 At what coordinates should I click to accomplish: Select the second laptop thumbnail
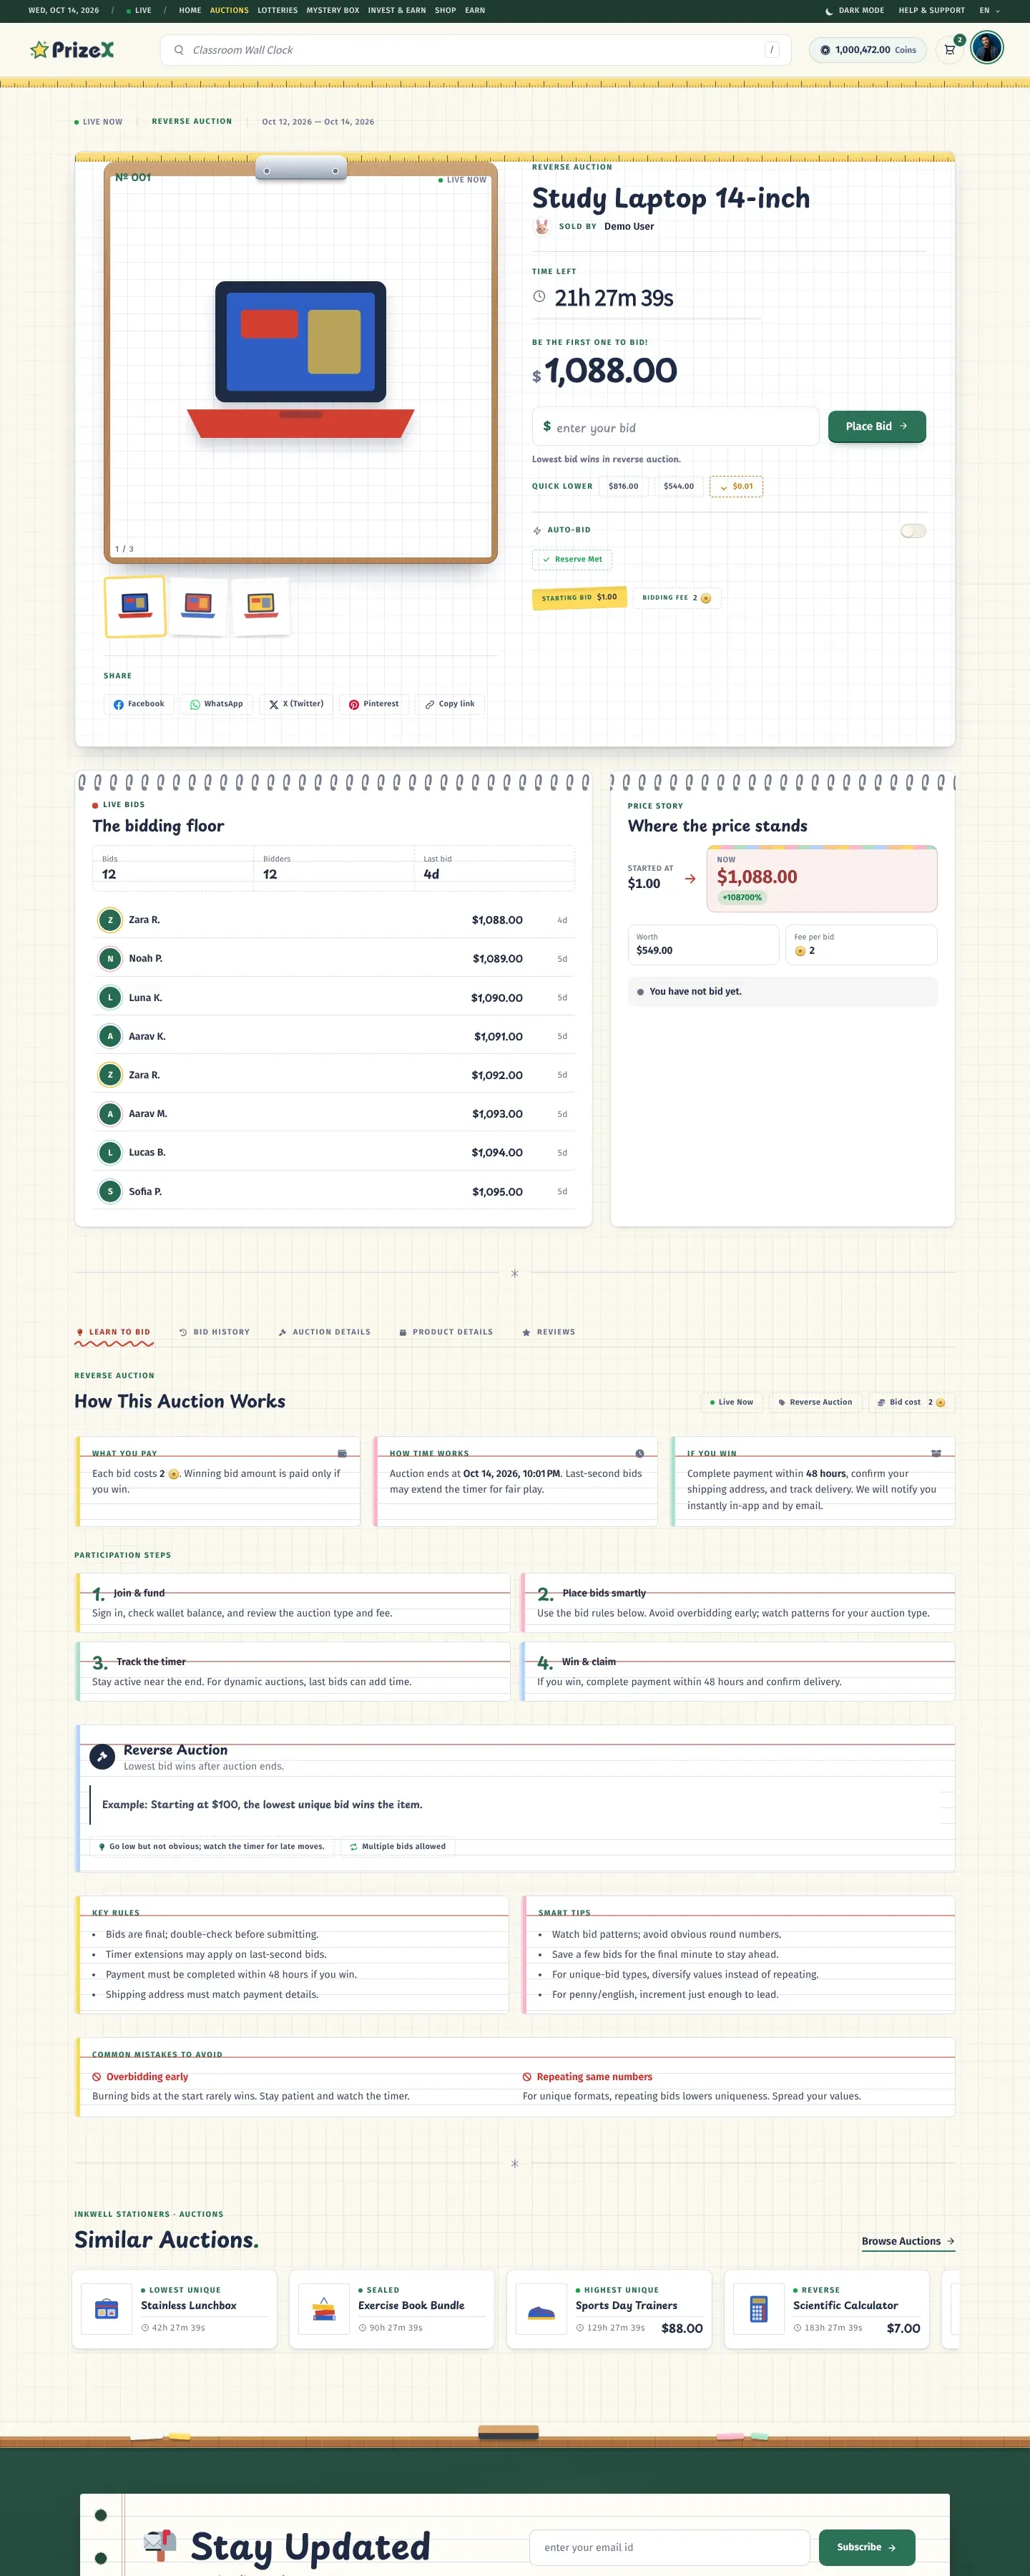198,606
